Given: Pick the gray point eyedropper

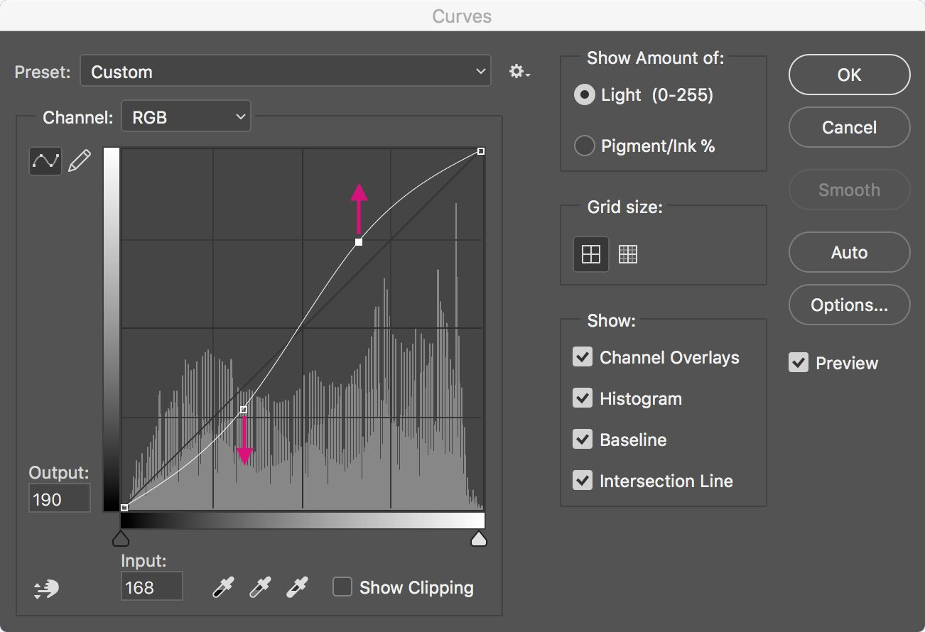Looking at the screenshot, I should (260, 588).
